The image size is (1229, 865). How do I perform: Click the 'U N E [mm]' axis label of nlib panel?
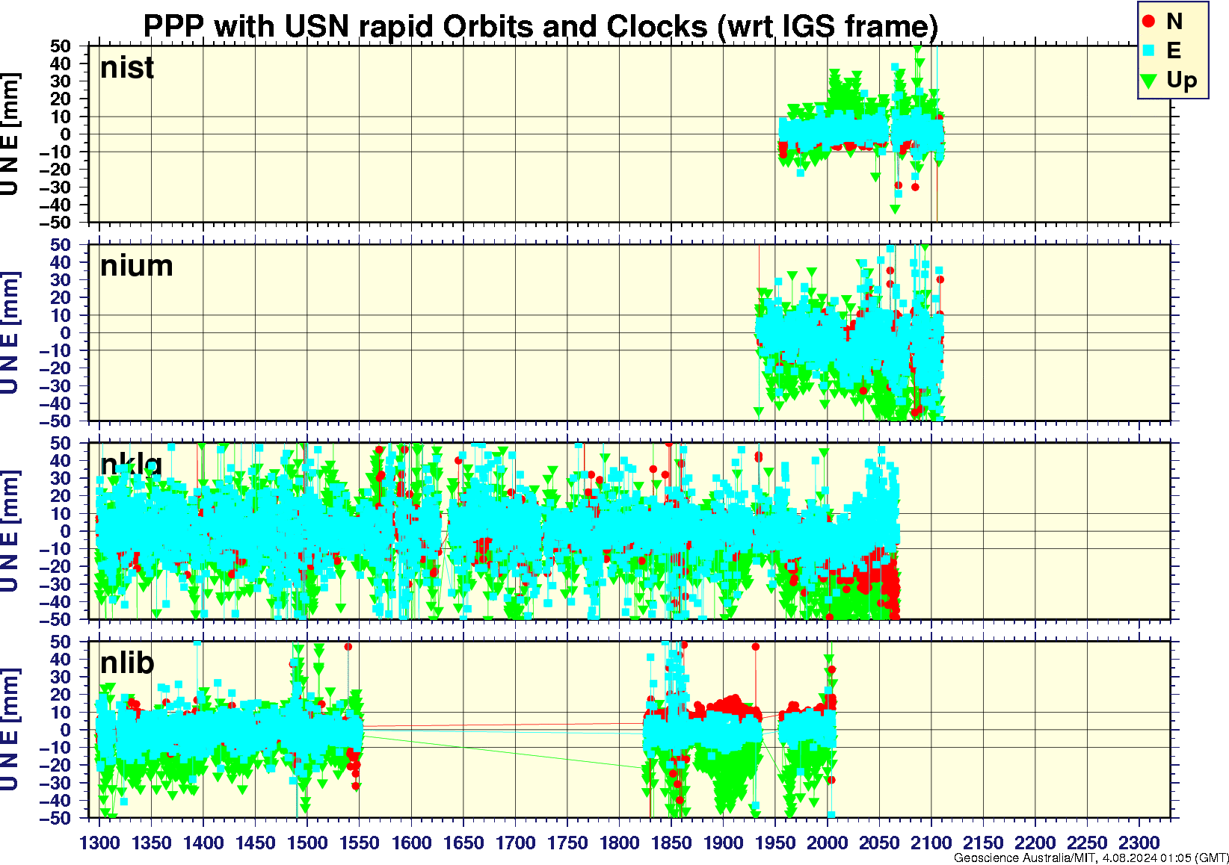pyautogui.click(x=10, y=730)
